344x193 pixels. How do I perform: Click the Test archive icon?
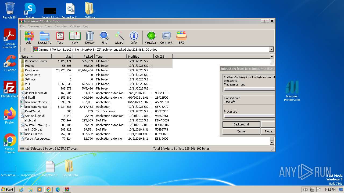coord(60,38)
